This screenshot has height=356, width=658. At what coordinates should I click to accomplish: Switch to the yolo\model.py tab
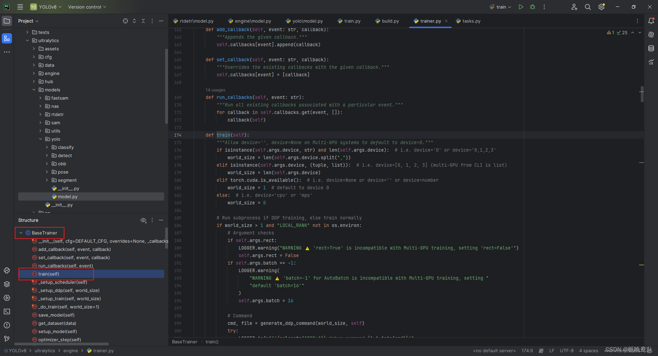pyautogui.click(x=304, y=21)
